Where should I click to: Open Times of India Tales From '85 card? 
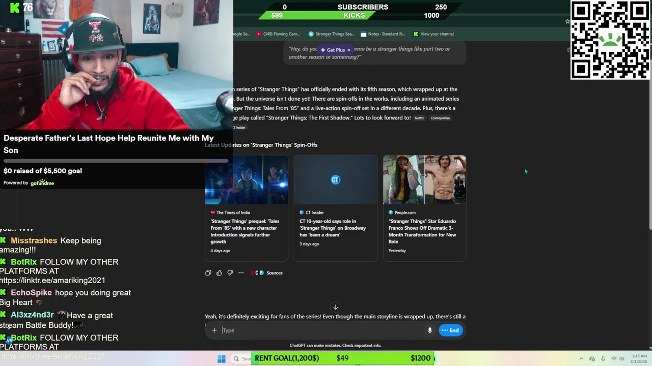[x=247, y=208]
